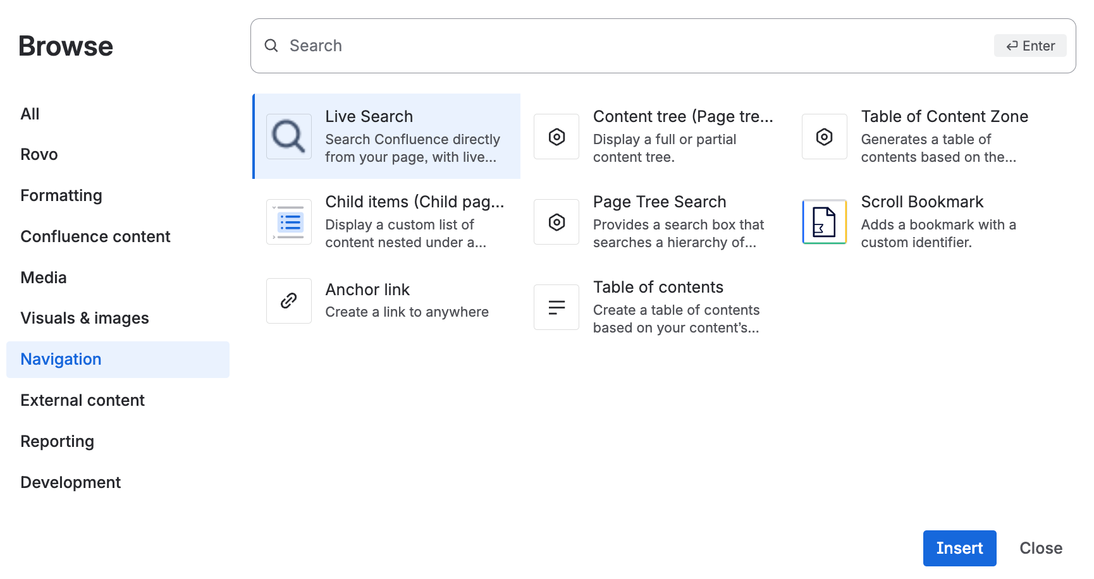Open the Confluence content category
The height and width of the screenshot is (579, 1094).
[95, 236]
